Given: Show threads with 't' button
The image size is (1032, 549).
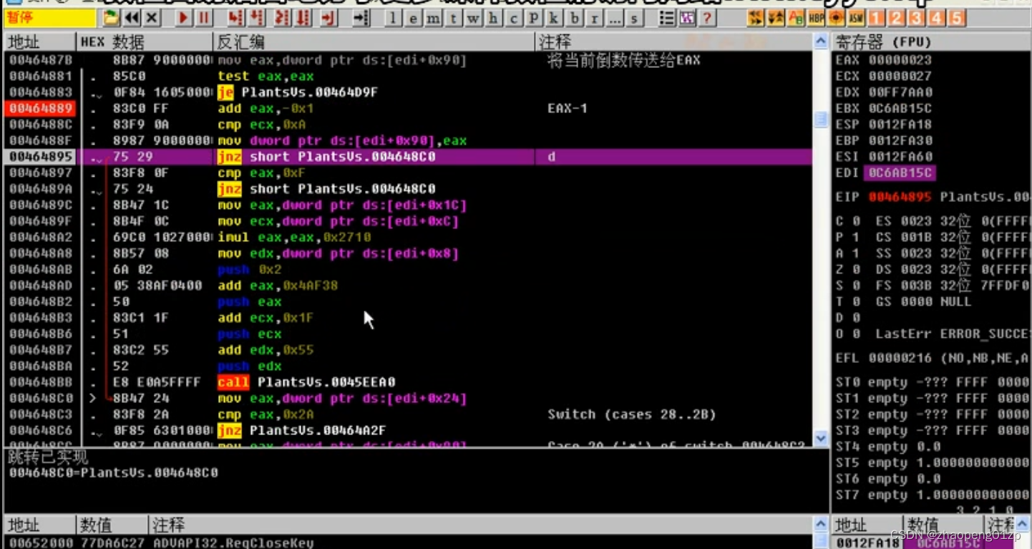Looking at the screenshot, I should (453, 18).
